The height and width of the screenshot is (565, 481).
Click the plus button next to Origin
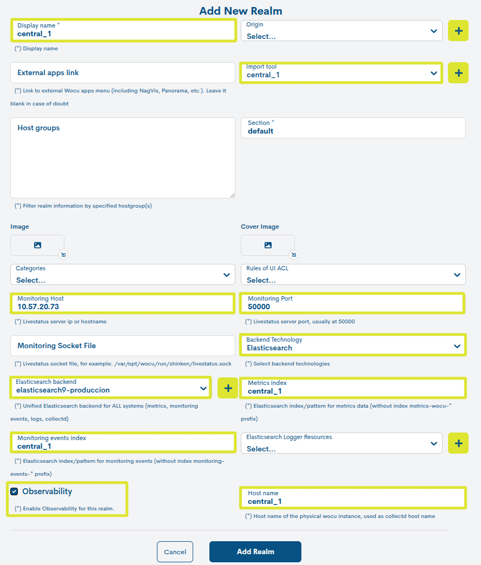coord(458,31)
